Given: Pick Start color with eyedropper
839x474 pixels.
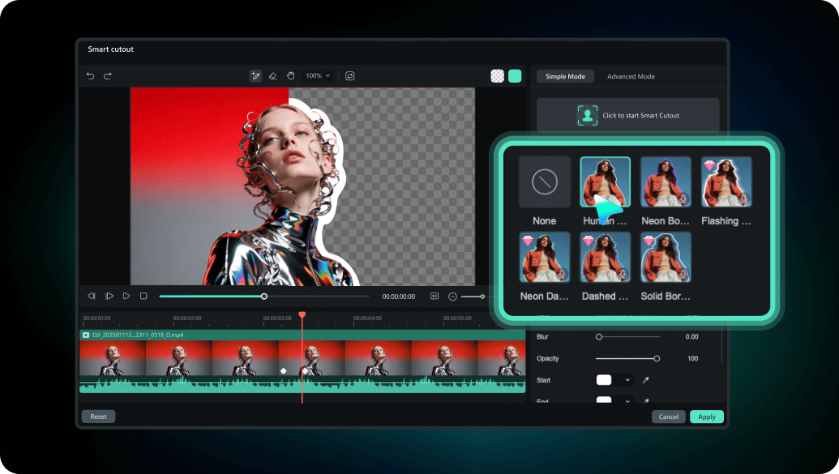Looking at the screenshot, I should click(x=646, y=380).
